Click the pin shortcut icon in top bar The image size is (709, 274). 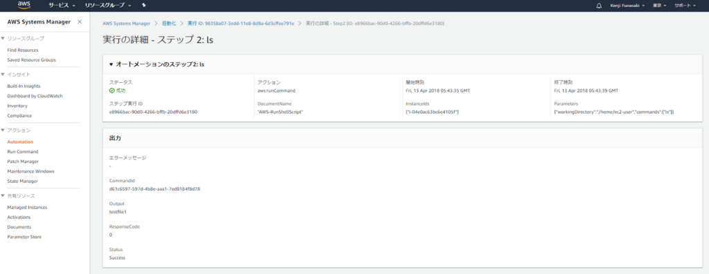pos(143,6)
